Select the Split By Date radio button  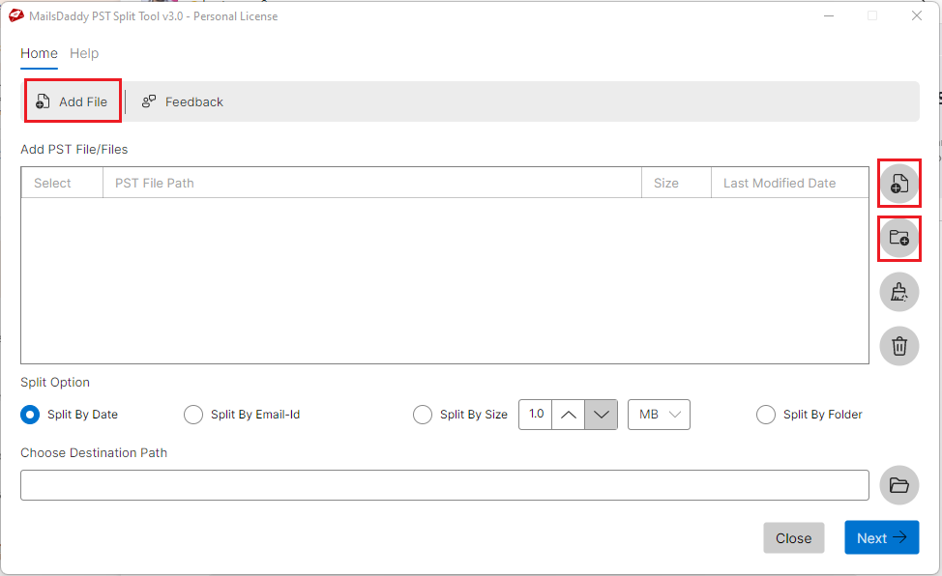[30, 415]
